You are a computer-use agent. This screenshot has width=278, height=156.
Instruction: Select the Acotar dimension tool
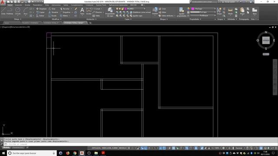pyautogui.click(x=89, y=11)
